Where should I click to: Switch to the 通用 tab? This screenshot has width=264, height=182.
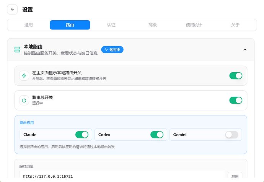28,25
